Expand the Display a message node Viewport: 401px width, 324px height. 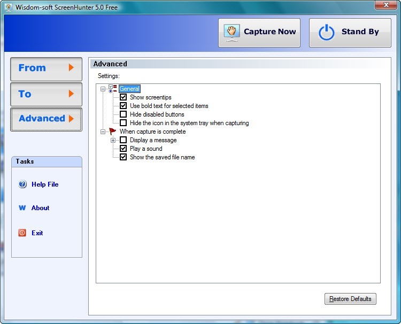[x=113, y=140]
